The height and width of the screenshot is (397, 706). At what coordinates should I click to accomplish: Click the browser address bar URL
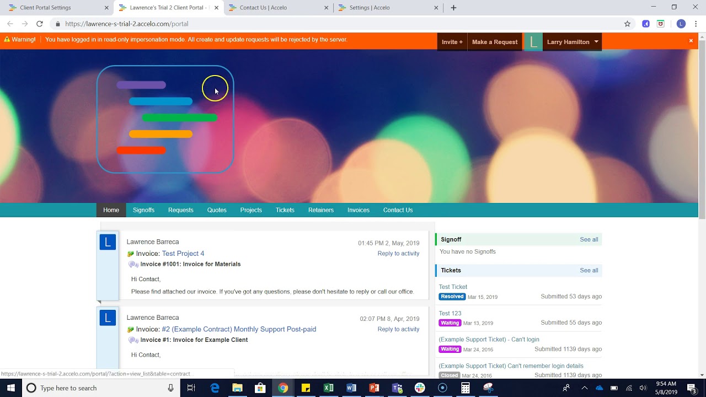pyautogui.click(x=127, y=24)
